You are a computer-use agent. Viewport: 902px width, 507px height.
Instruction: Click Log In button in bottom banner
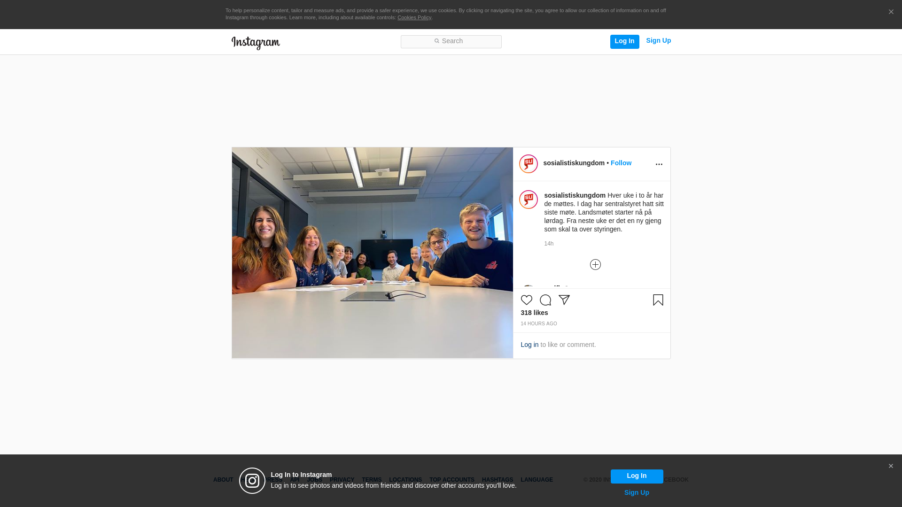(637, 476)
